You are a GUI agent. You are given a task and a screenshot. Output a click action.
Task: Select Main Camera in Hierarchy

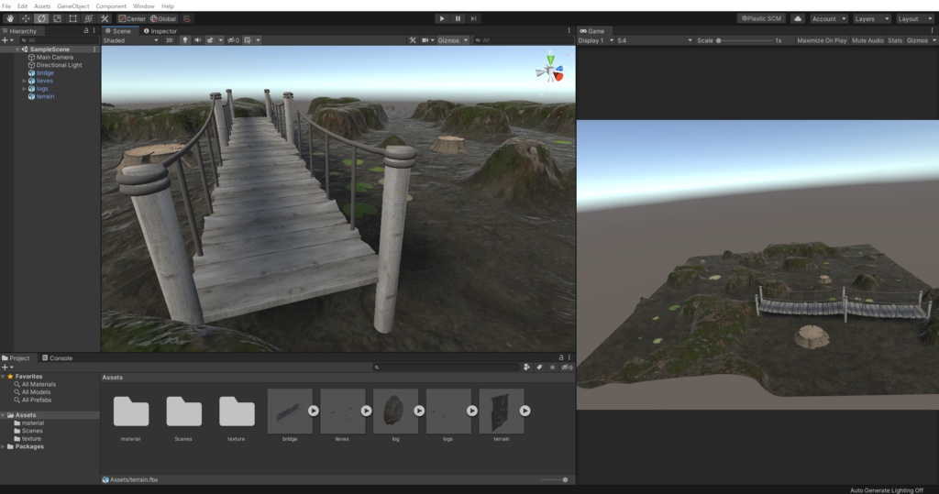click(54, 58)
